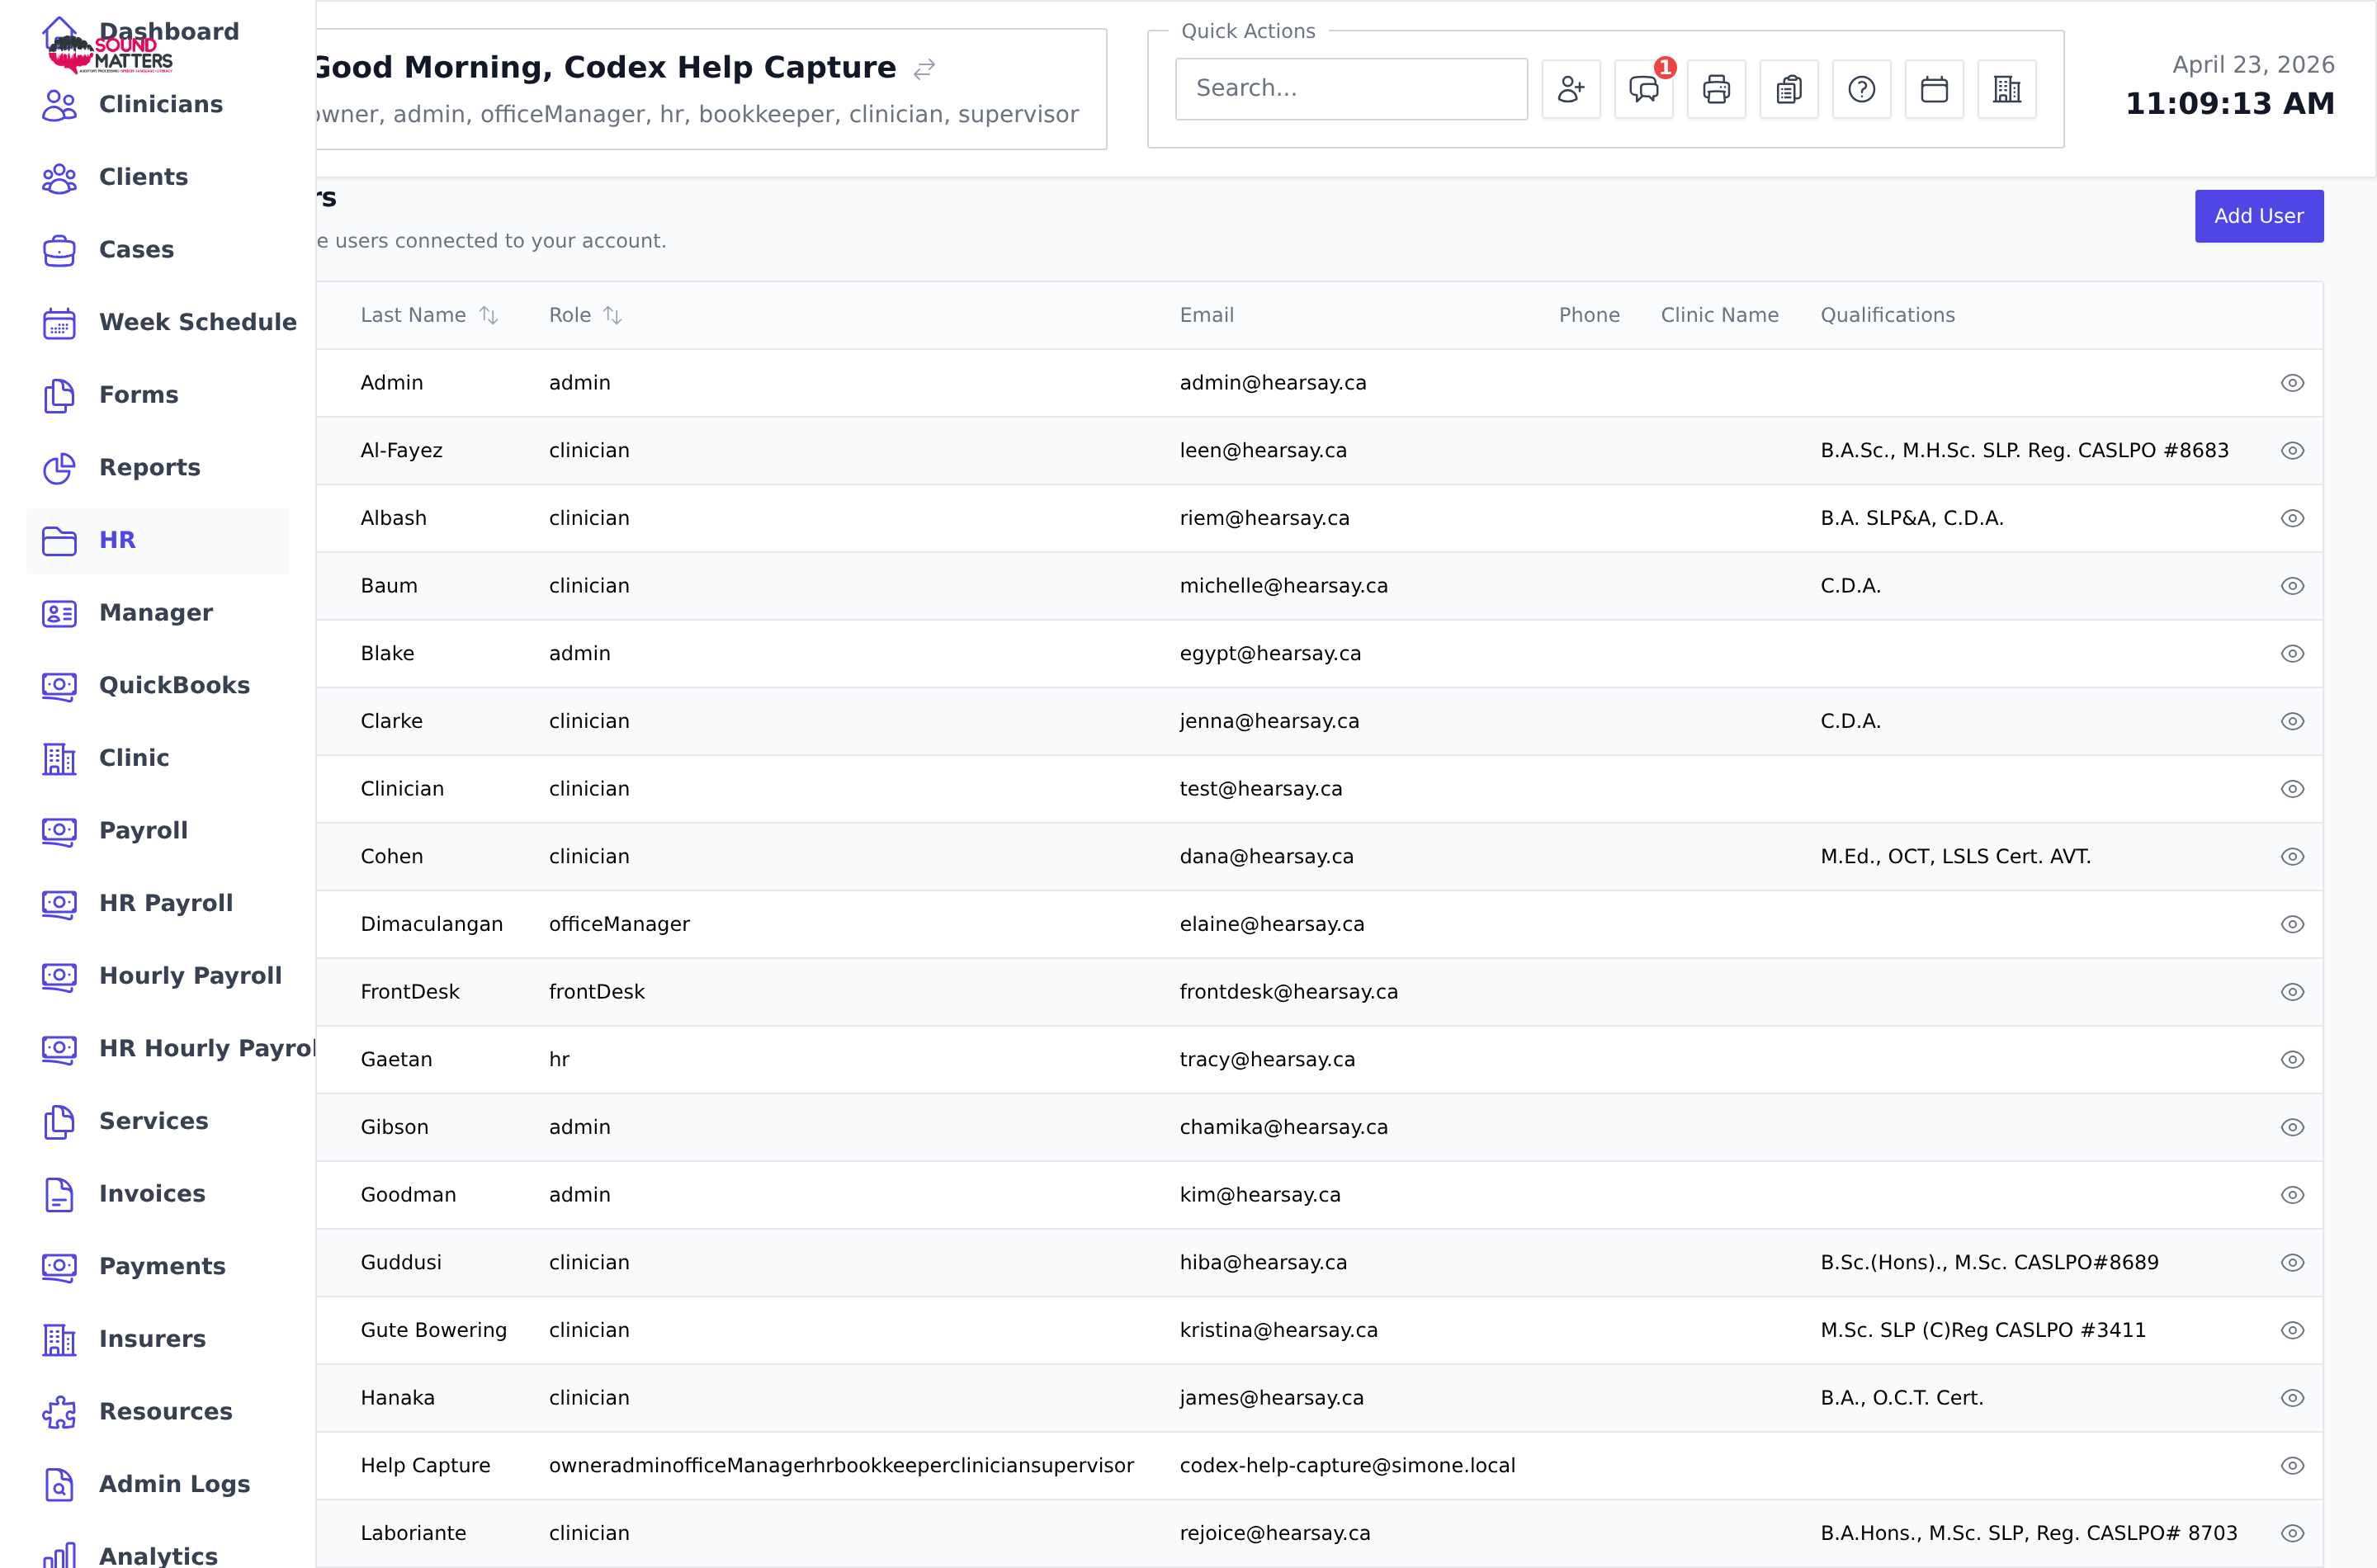This screenshot has height=1568, width=2377.
Task: Click the Email column header
Action: point(1206,315)
